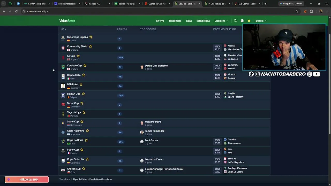
Task: Open settings gear in ValueStats navbar
Action: (242, 21)
